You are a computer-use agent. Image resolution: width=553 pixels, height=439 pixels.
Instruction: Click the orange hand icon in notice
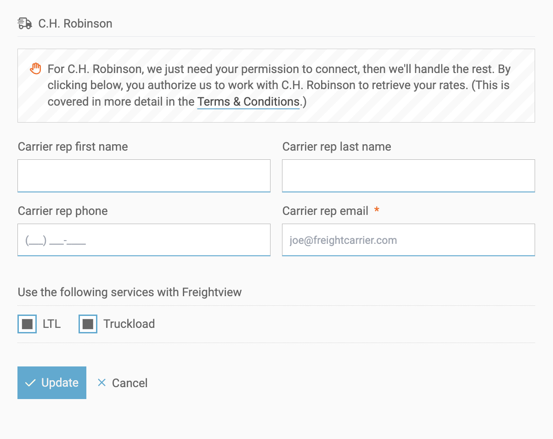click(35, 69)
